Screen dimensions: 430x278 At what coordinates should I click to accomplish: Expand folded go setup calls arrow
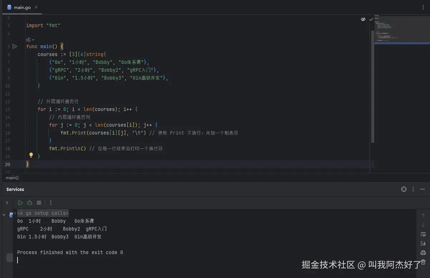pos(15,213)
